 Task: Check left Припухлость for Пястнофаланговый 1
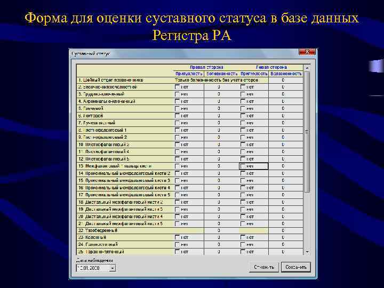243,130
